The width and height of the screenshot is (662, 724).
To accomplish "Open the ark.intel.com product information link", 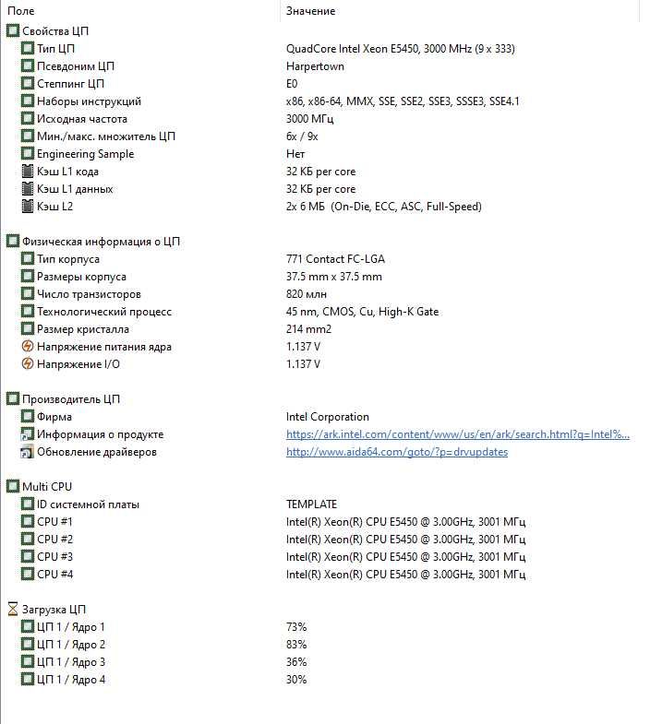I will tap(458, 434).
